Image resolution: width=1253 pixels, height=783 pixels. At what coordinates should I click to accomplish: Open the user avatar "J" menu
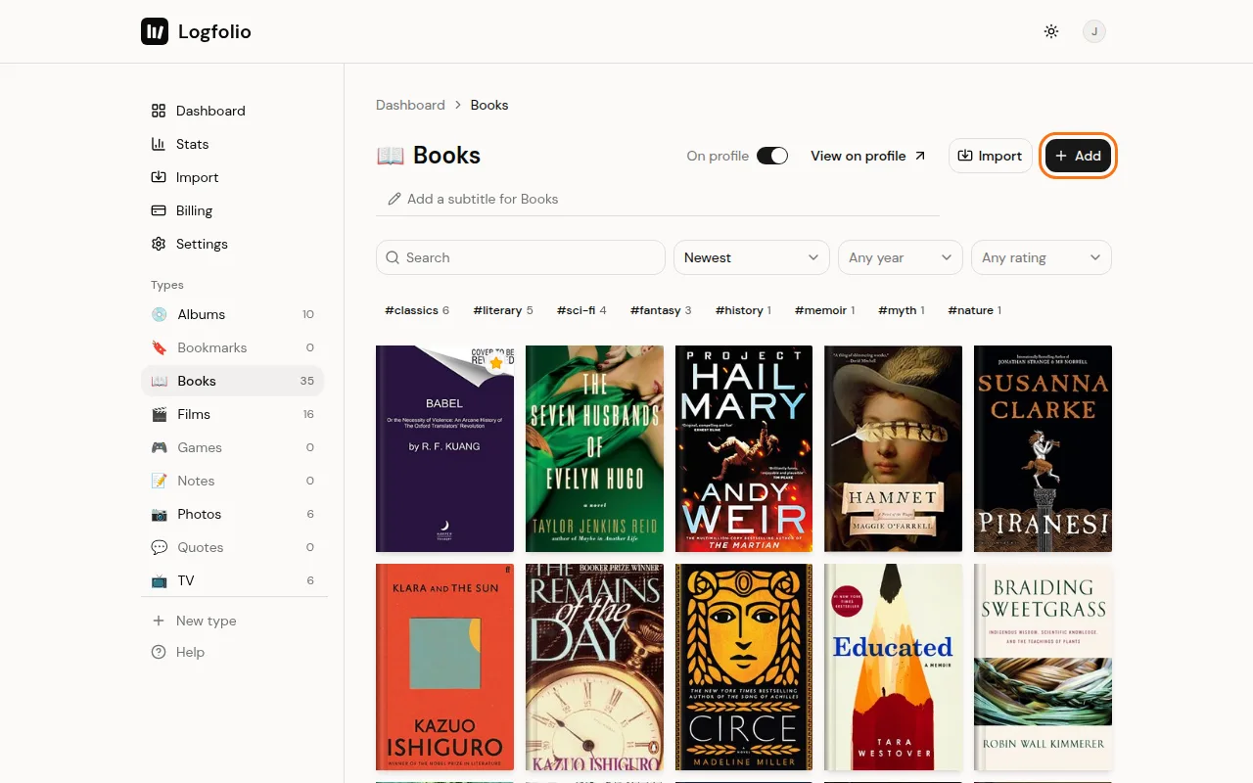point(1094,31)
